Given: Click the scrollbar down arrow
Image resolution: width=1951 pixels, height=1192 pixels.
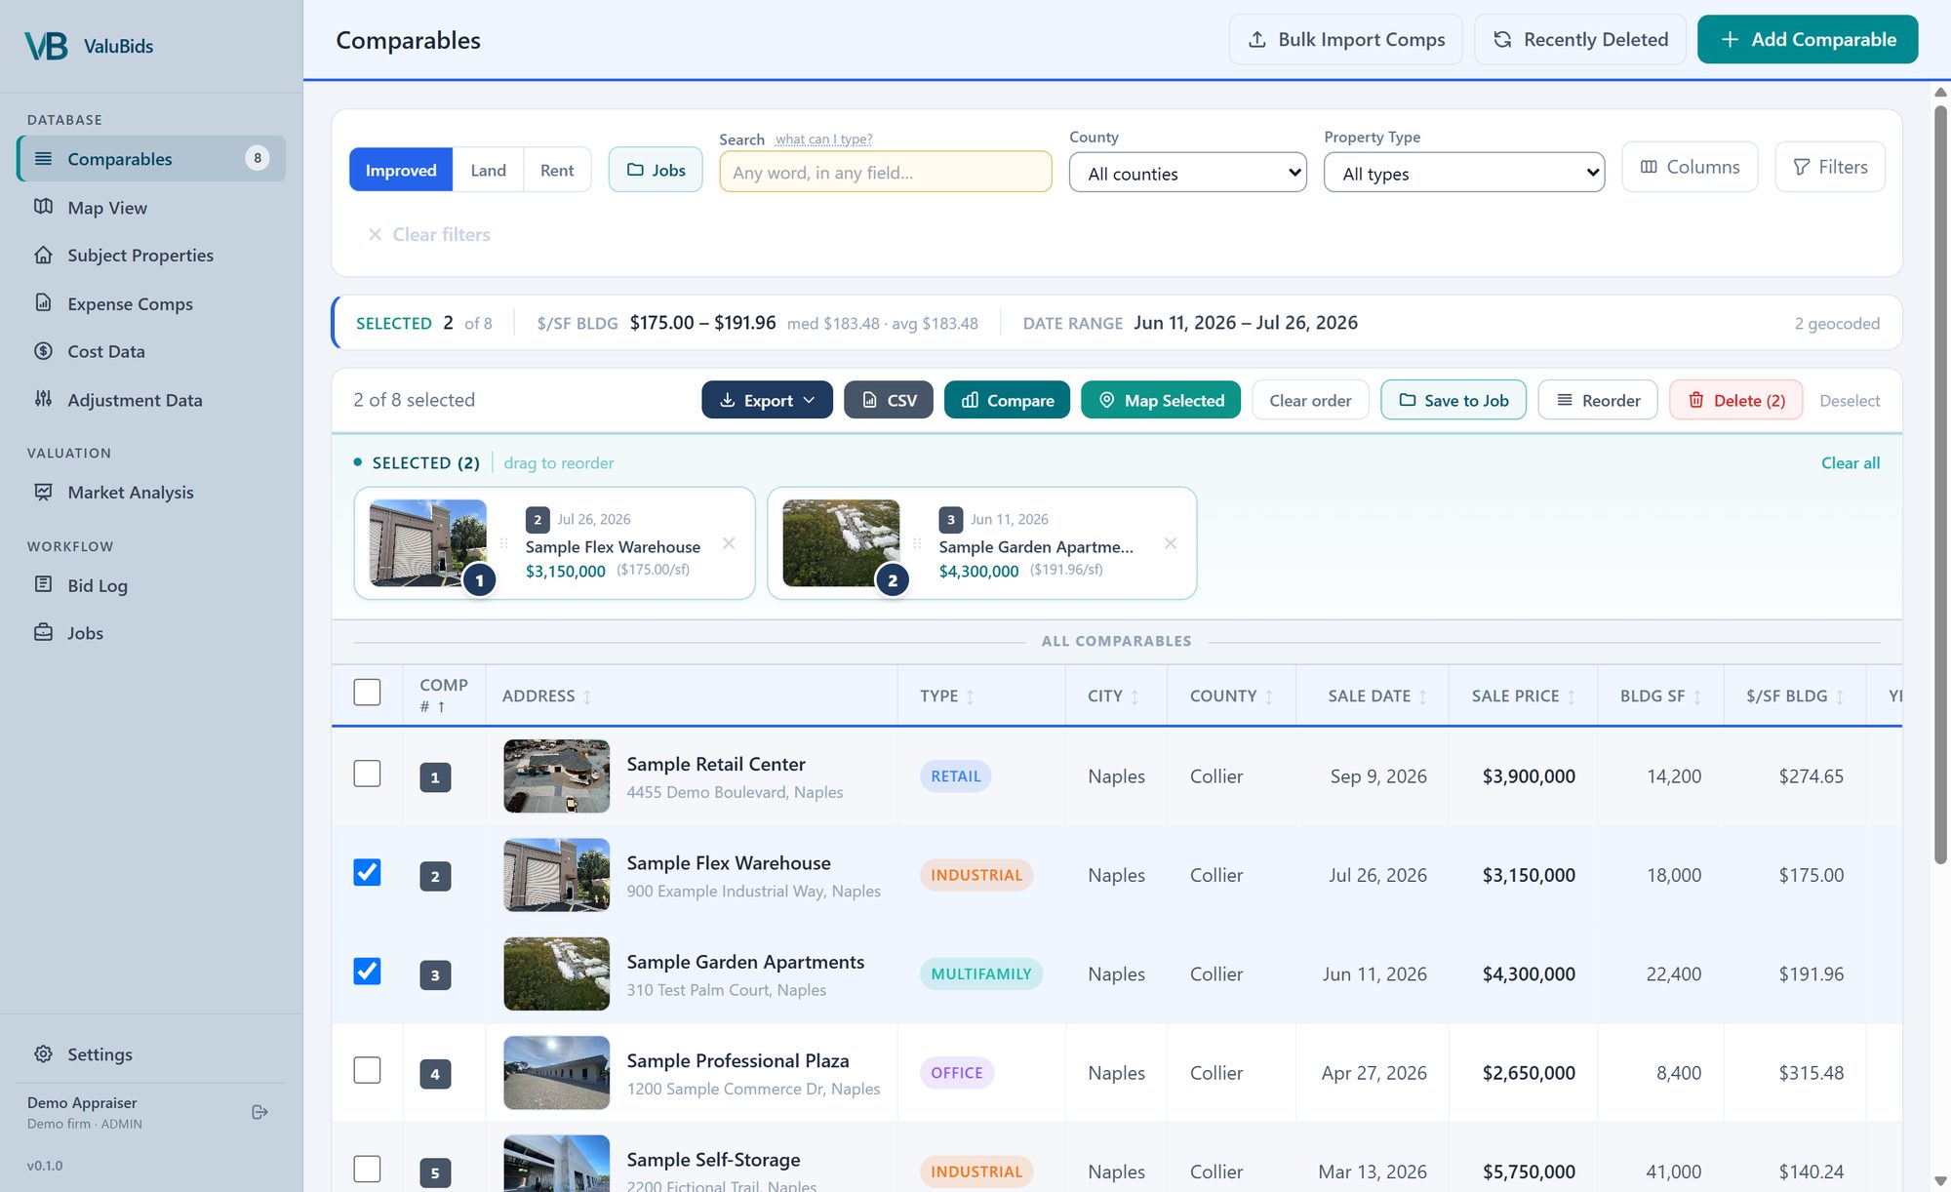Looking at the screenshot, I should point(1940,1180).
